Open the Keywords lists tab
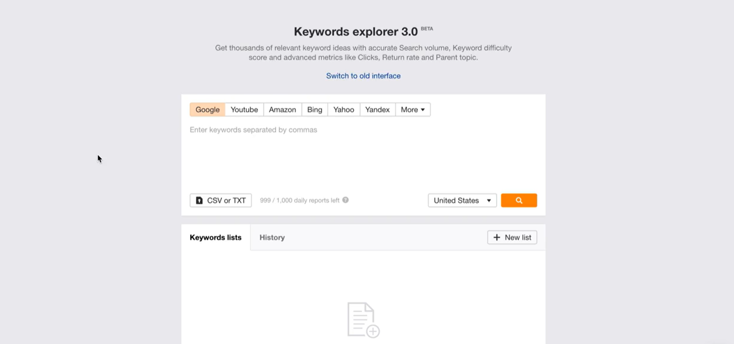The width and height of the screenshot is (734, 344). (x=215, y=237)
